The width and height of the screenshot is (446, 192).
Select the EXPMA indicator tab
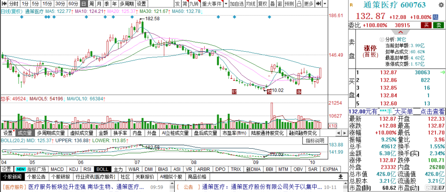click(x=330, y=169)
